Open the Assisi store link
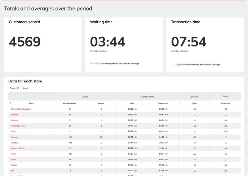 click(x=14, y=159)
